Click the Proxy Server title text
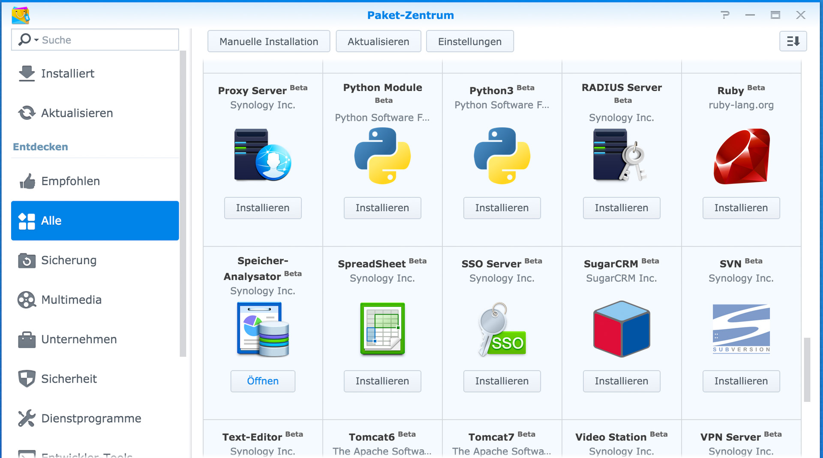 click(x=252, y=91)
